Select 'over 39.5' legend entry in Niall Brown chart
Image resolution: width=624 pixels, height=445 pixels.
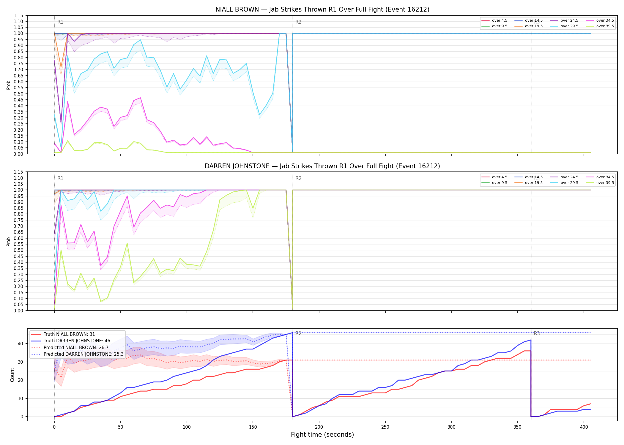tap(600, 26)
